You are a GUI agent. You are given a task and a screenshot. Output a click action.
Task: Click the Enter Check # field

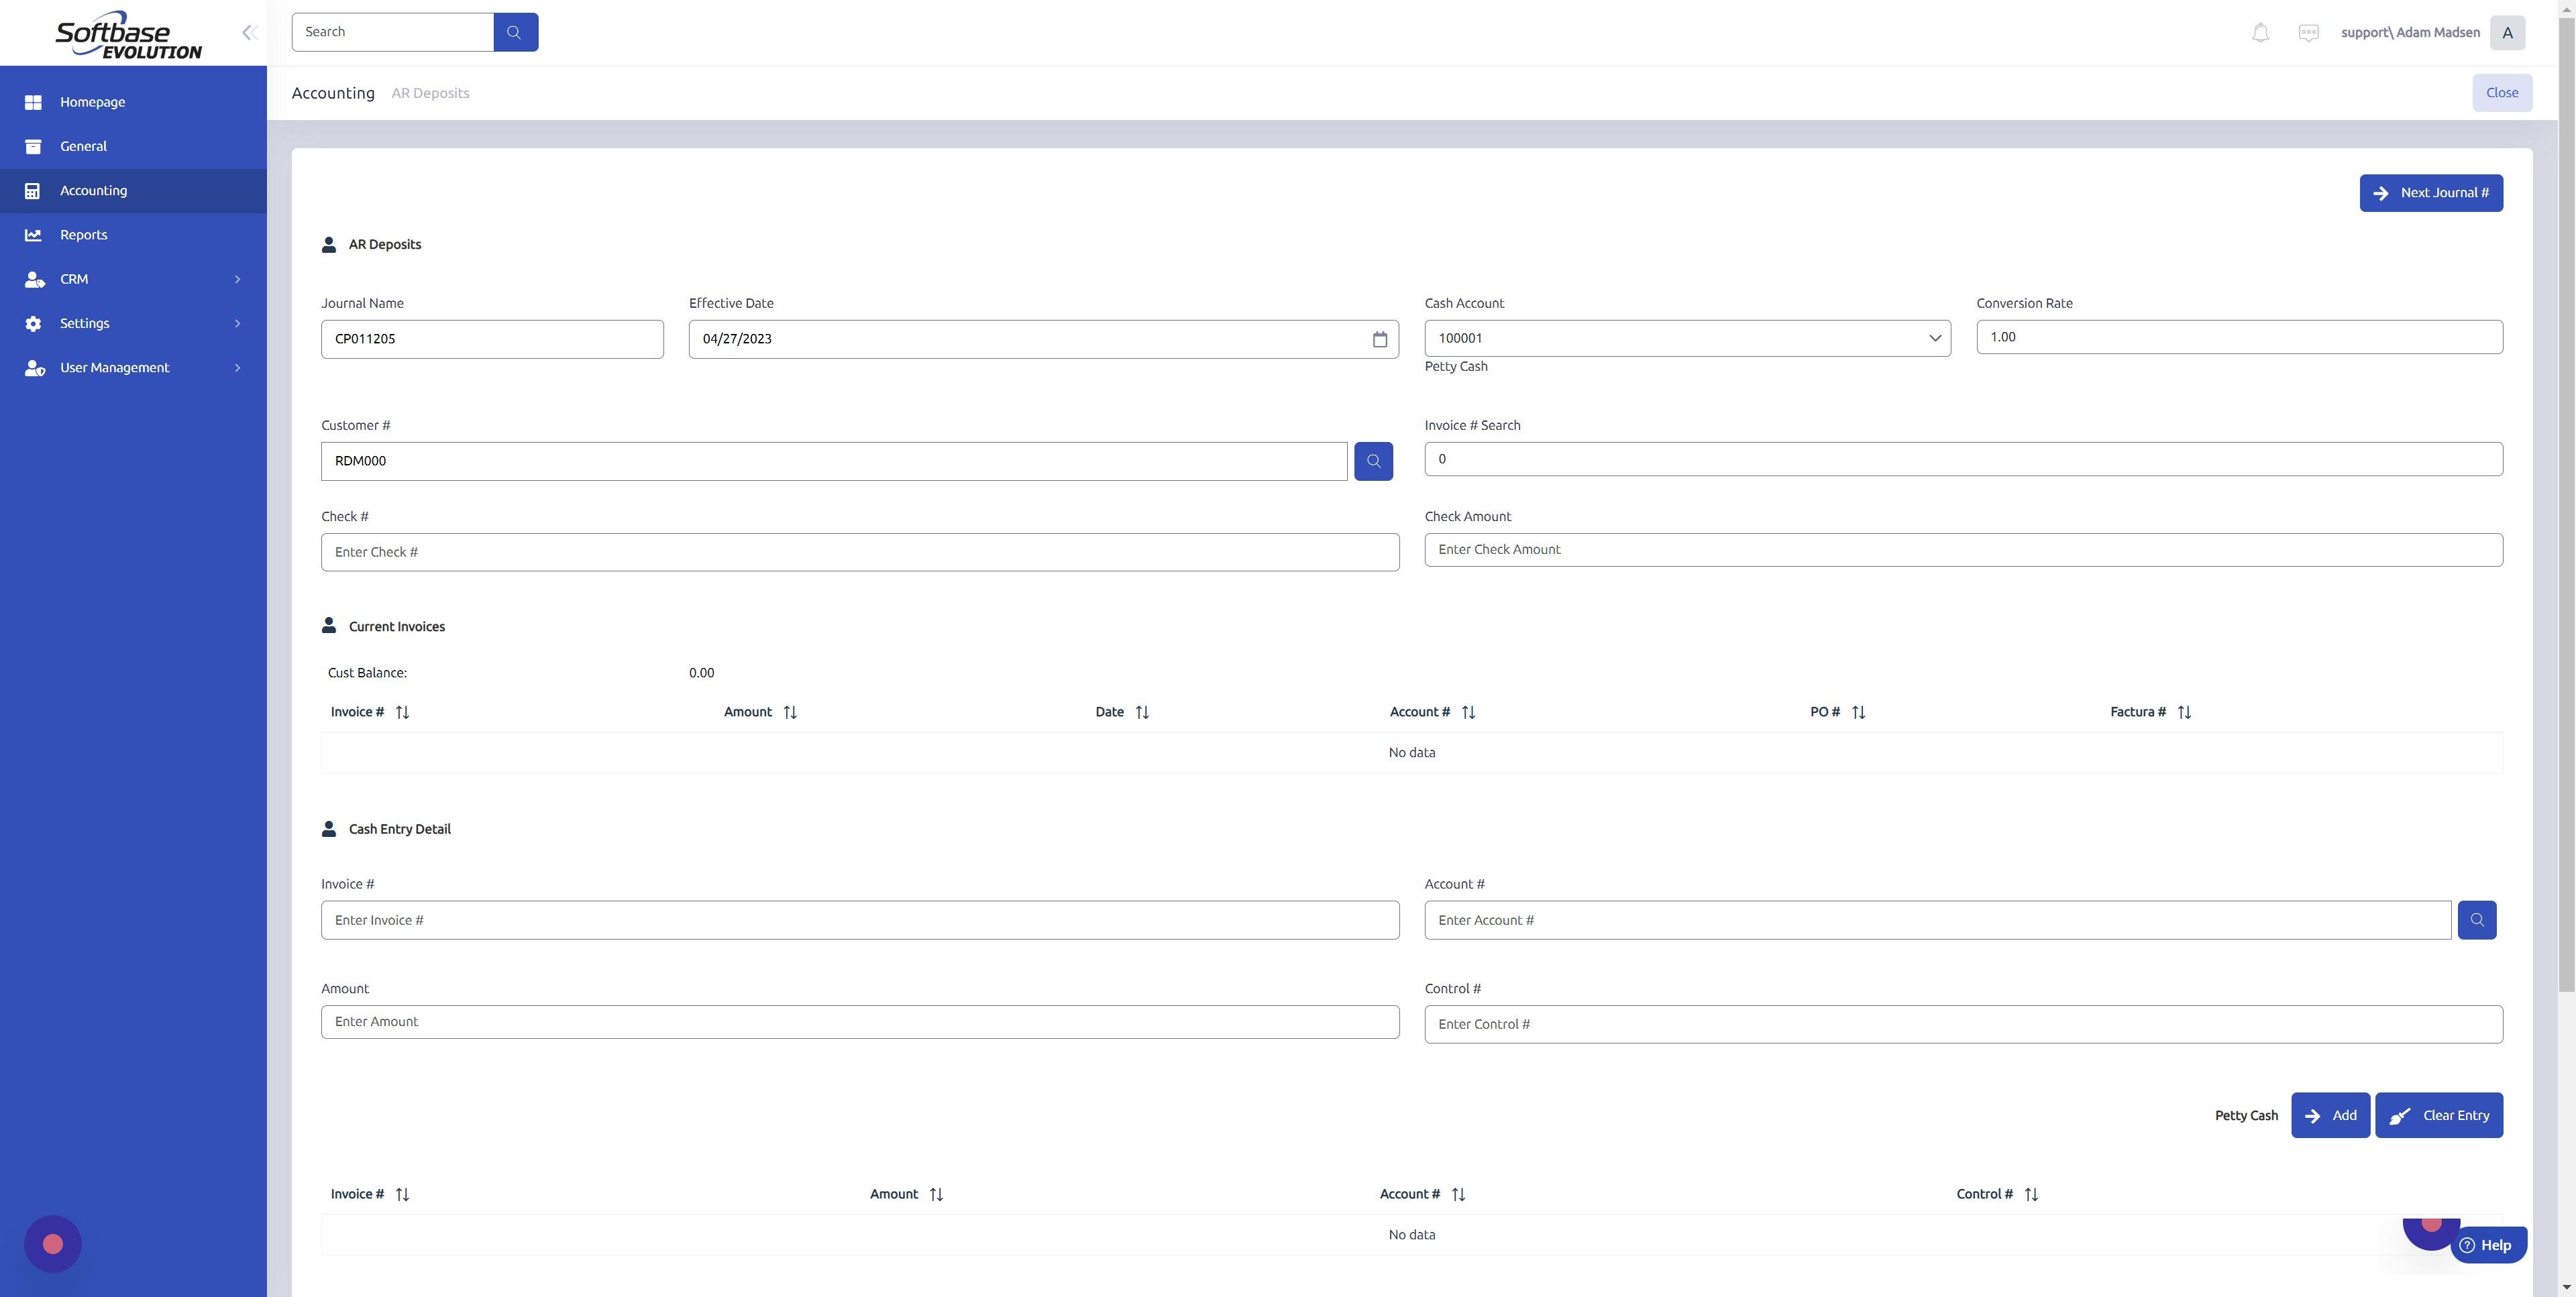860,552
